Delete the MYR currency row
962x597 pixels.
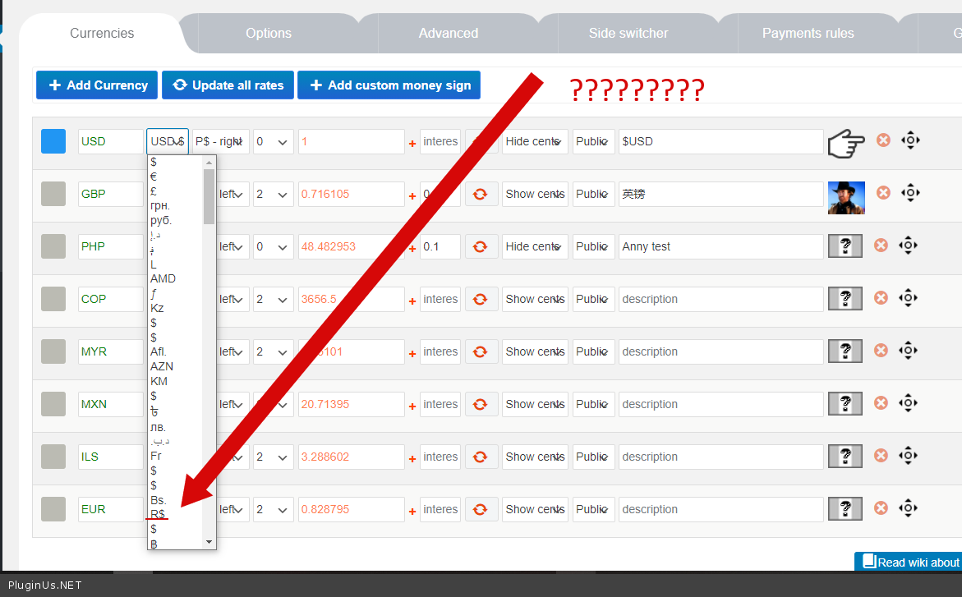click(881, 351)
